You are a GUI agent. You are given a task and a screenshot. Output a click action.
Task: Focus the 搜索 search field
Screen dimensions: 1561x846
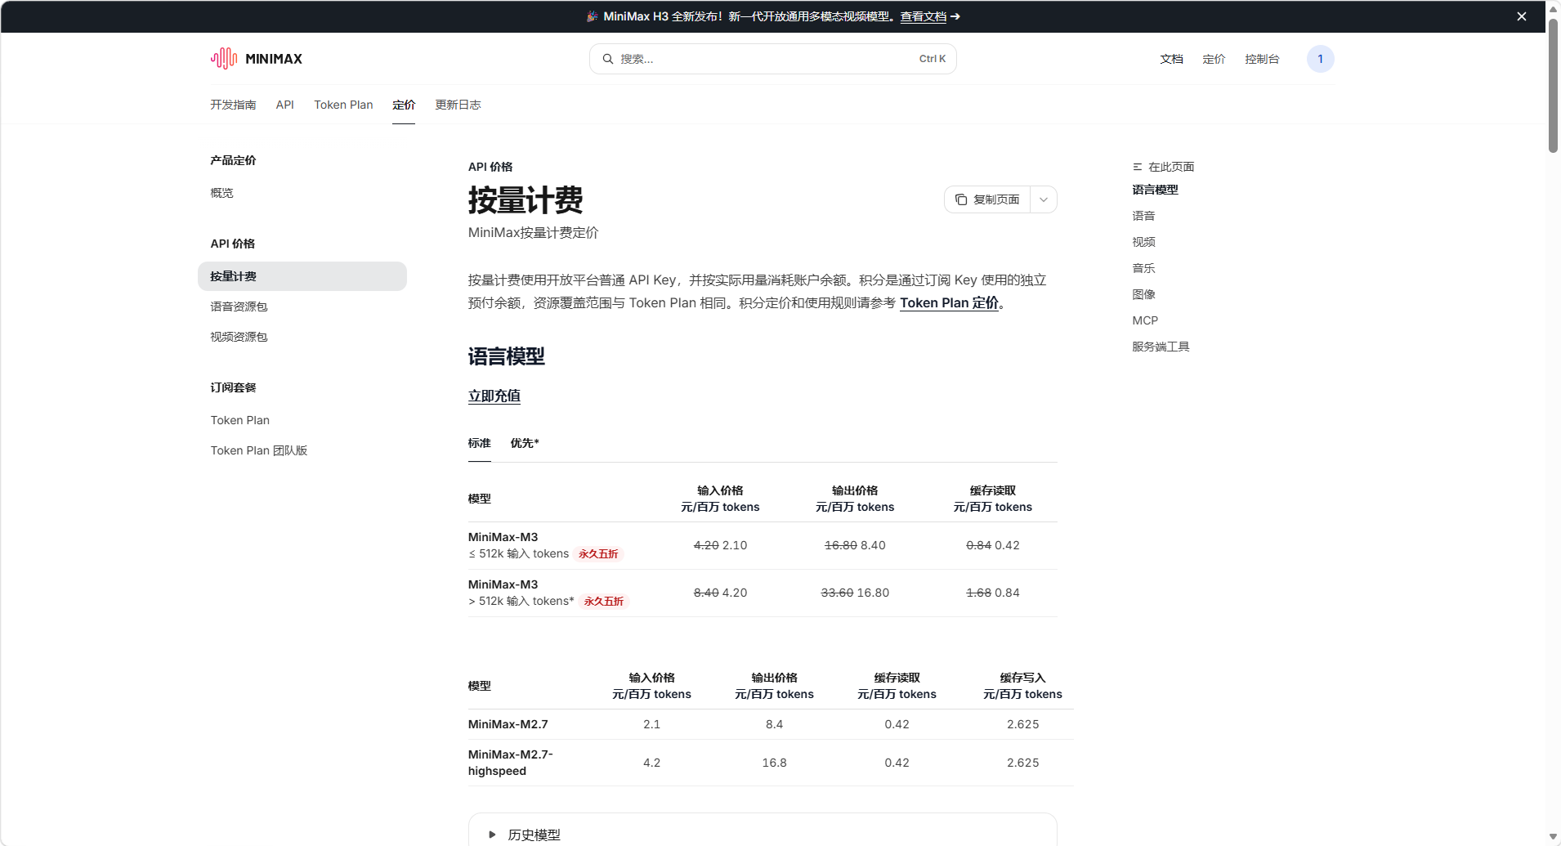(773, 59)
